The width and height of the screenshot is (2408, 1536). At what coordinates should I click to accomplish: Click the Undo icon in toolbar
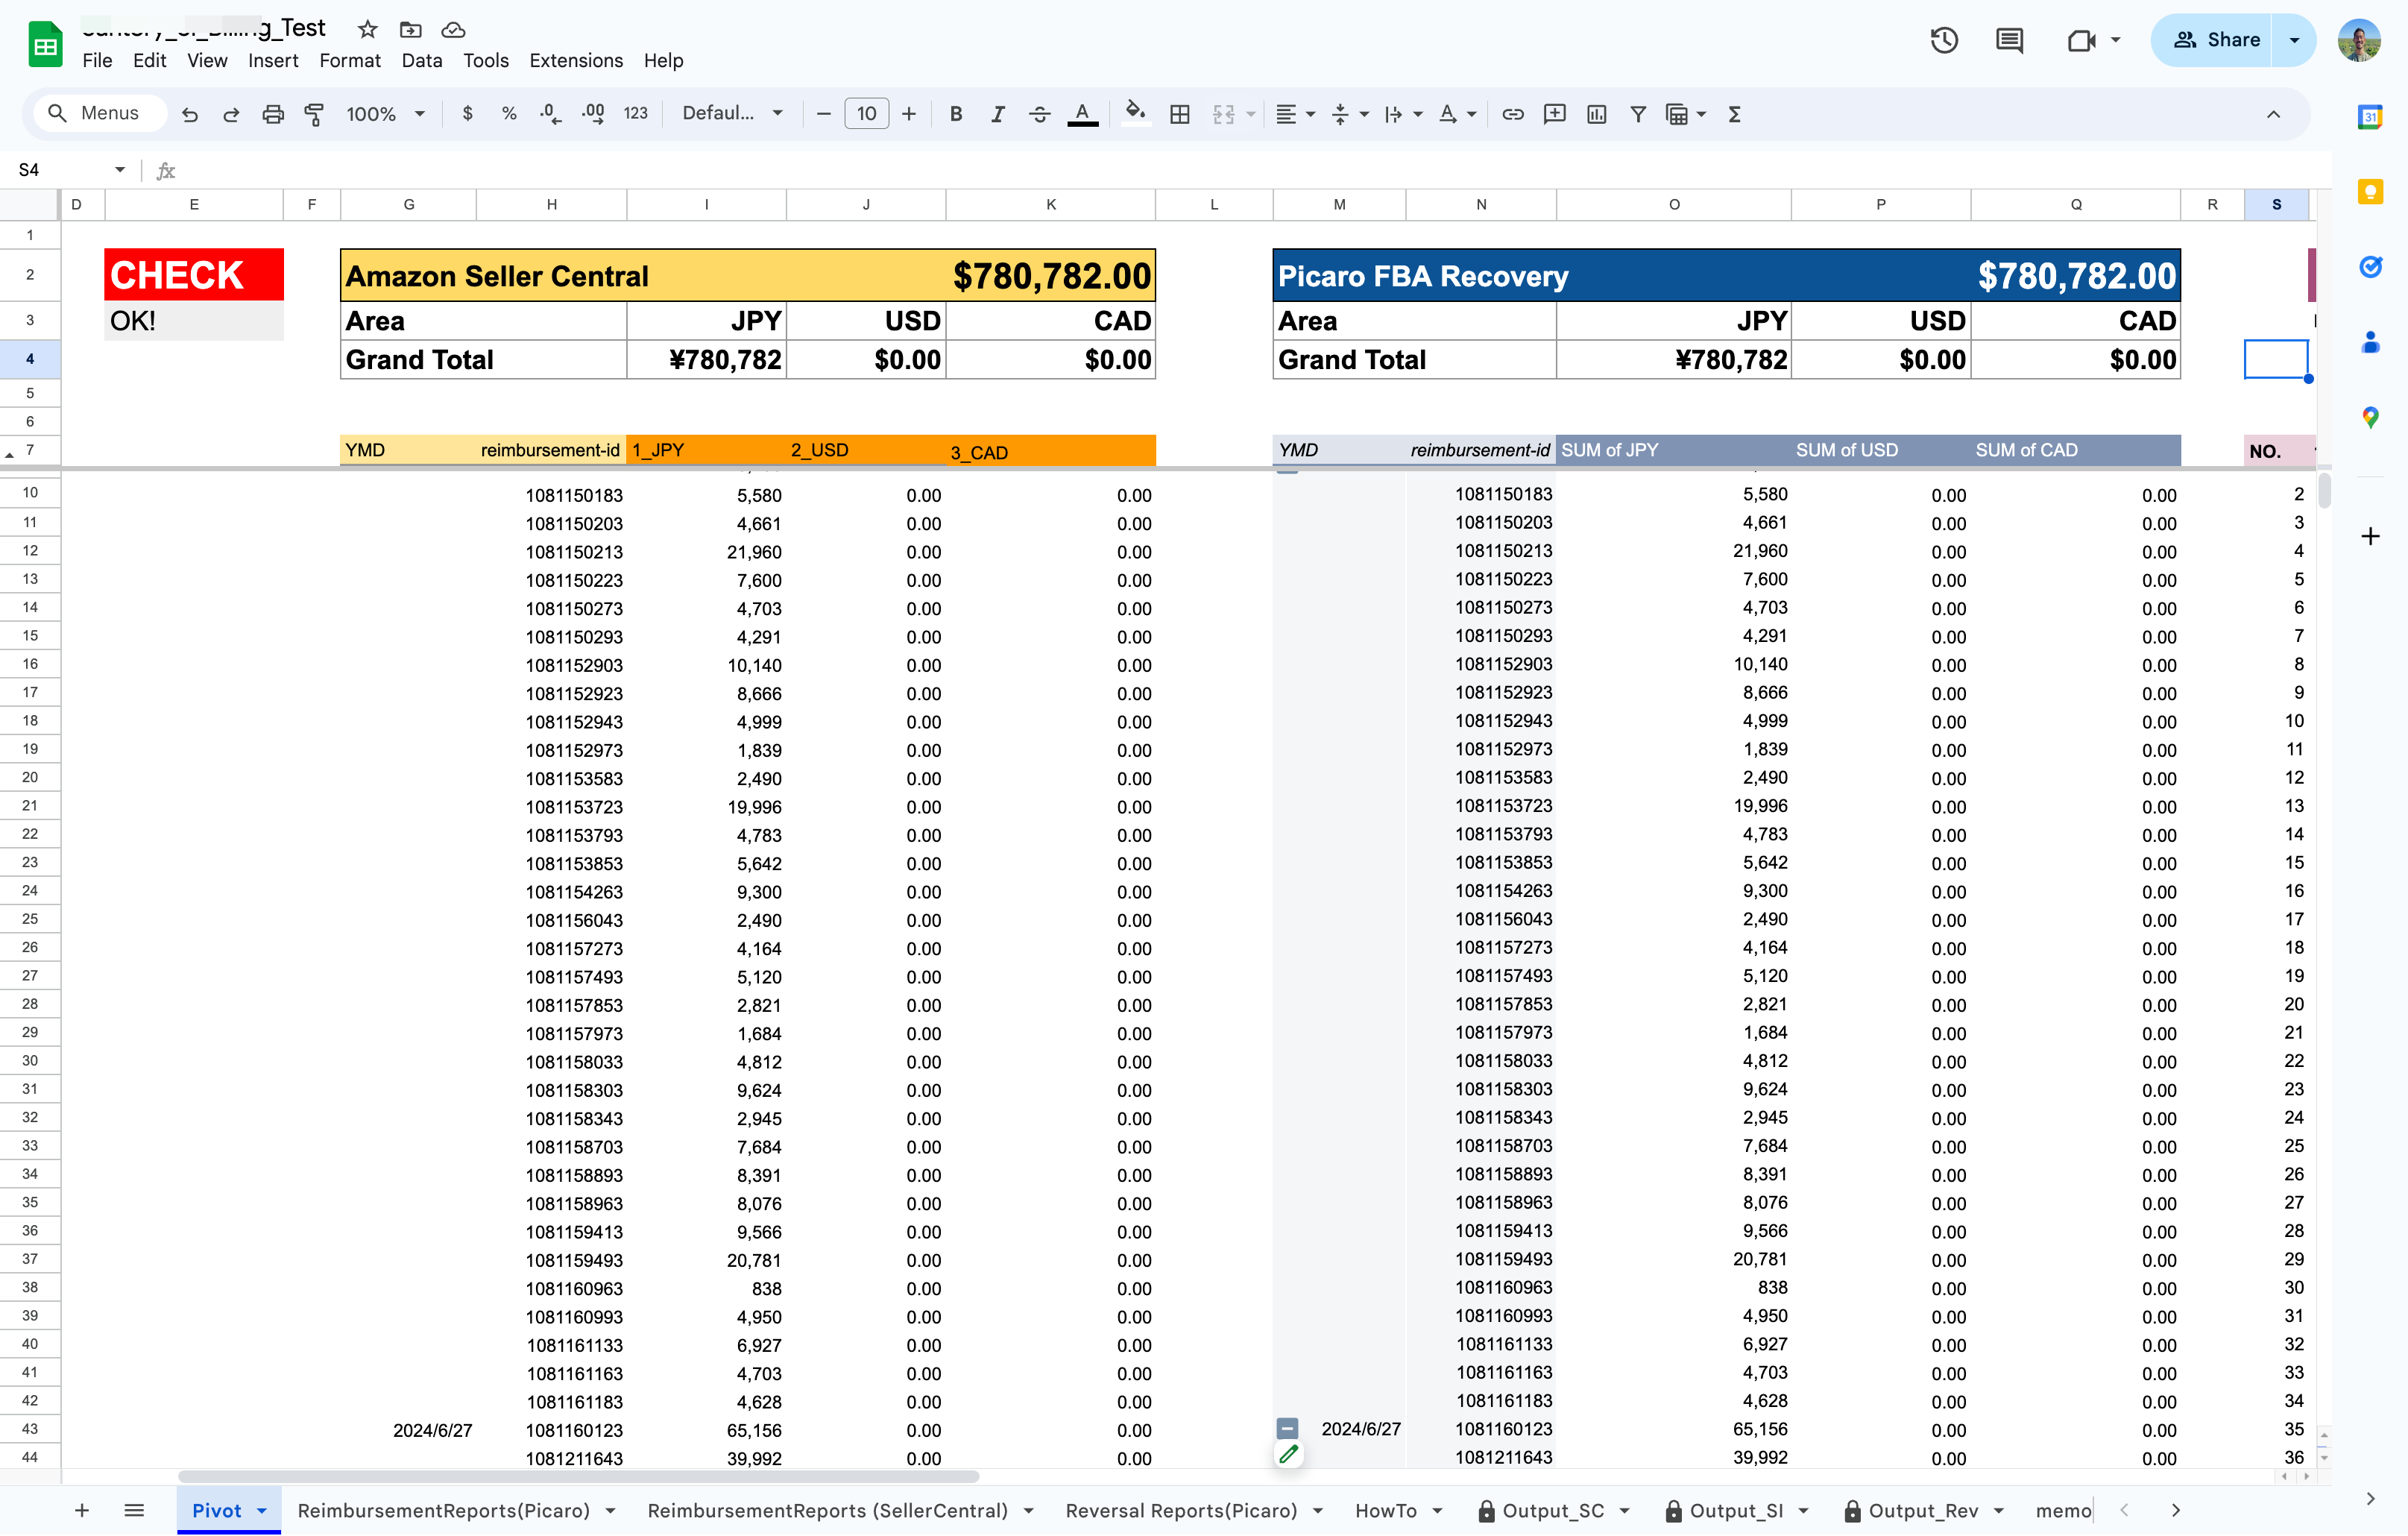[x=189, y=114]
